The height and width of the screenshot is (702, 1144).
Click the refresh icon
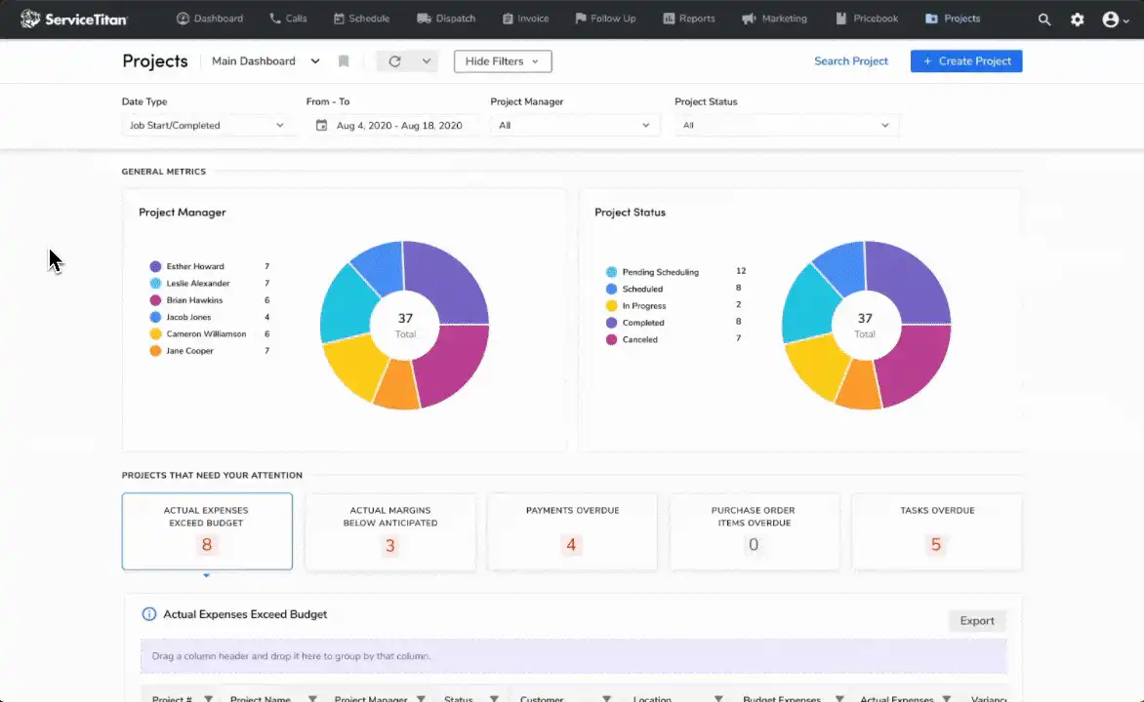click(x=394, y=61)
